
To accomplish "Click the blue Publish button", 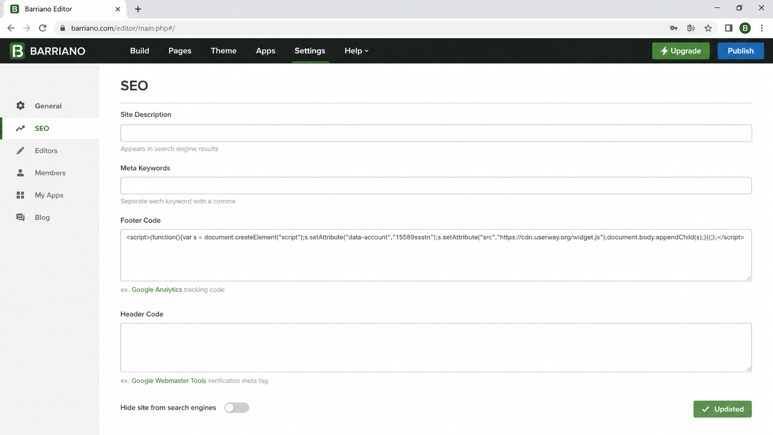I will click(x=741, y=51).
